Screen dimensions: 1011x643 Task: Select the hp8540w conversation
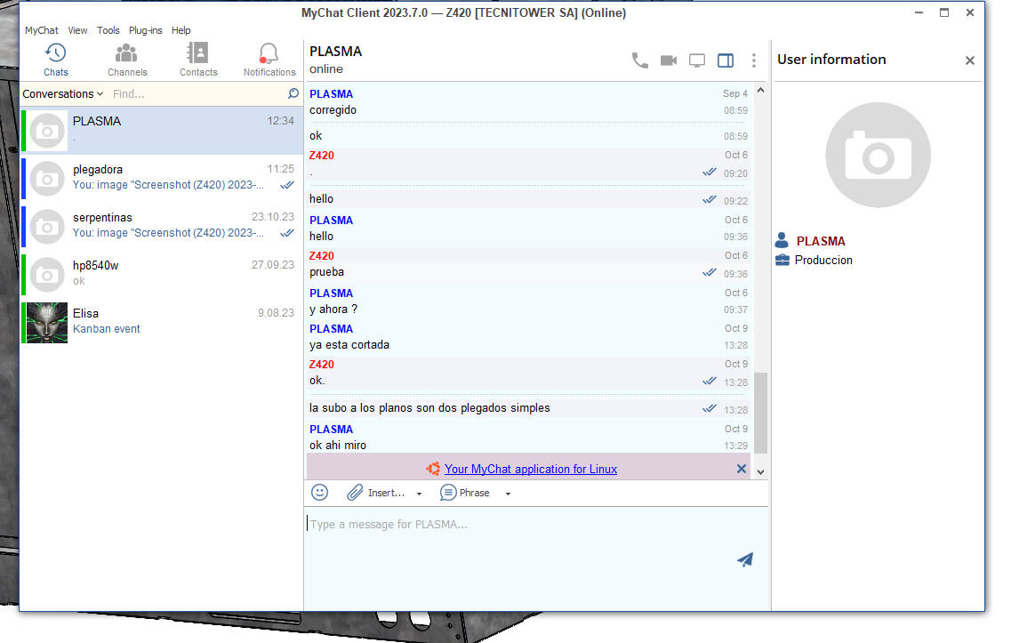tap(162, 274)
